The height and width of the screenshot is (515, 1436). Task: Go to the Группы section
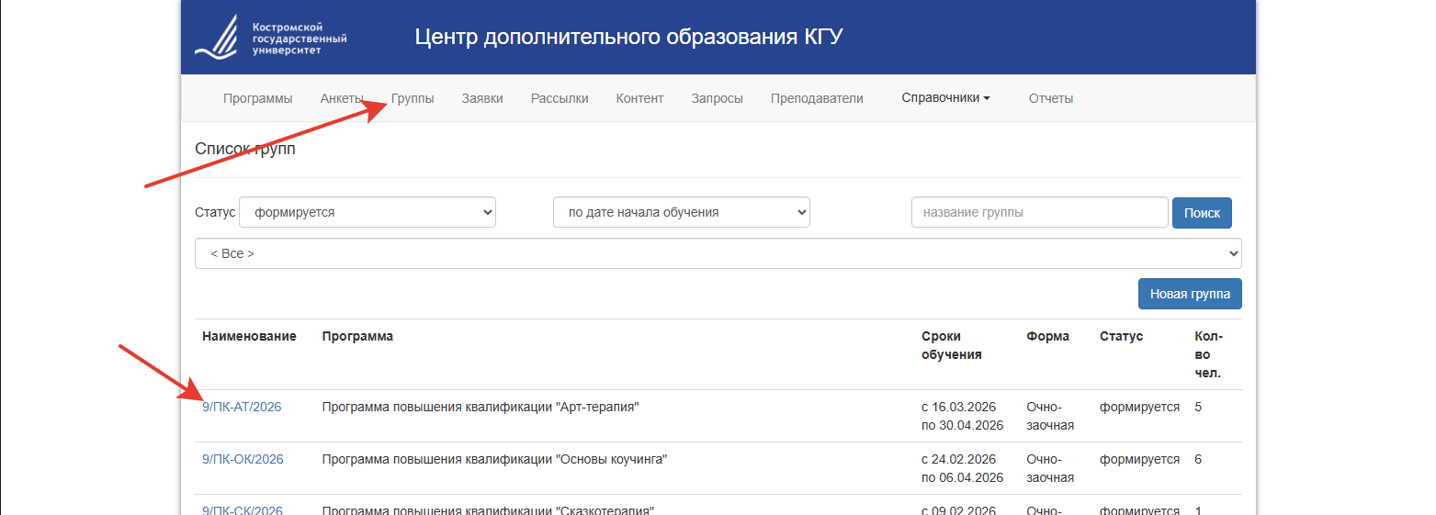413,98
